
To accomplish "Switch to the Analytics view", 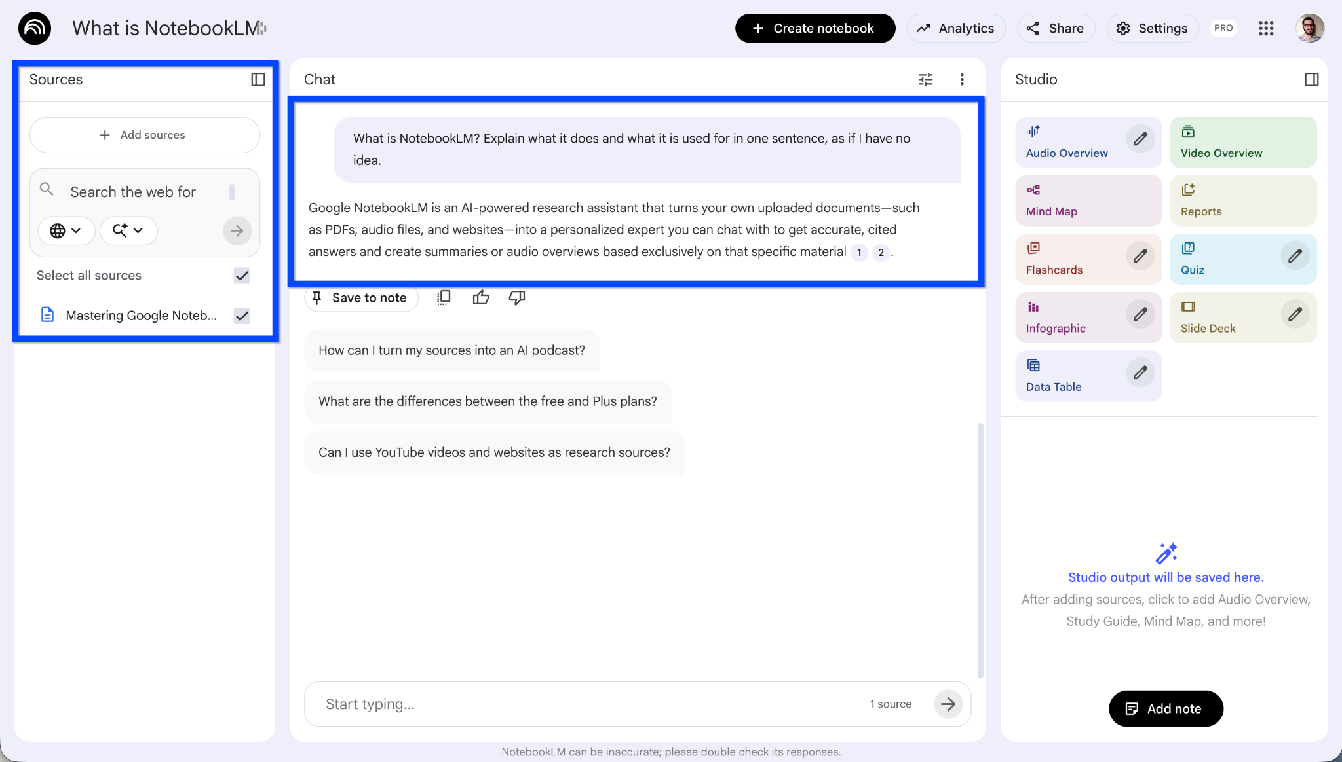I will (955, 28).
